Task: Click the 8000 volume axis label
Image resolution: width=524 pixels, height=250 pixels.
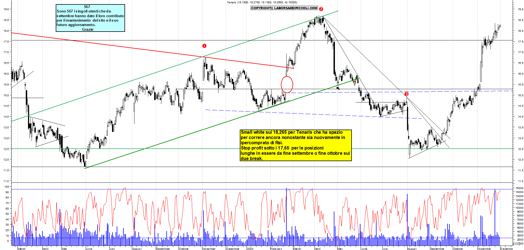Action: [520, 216]
